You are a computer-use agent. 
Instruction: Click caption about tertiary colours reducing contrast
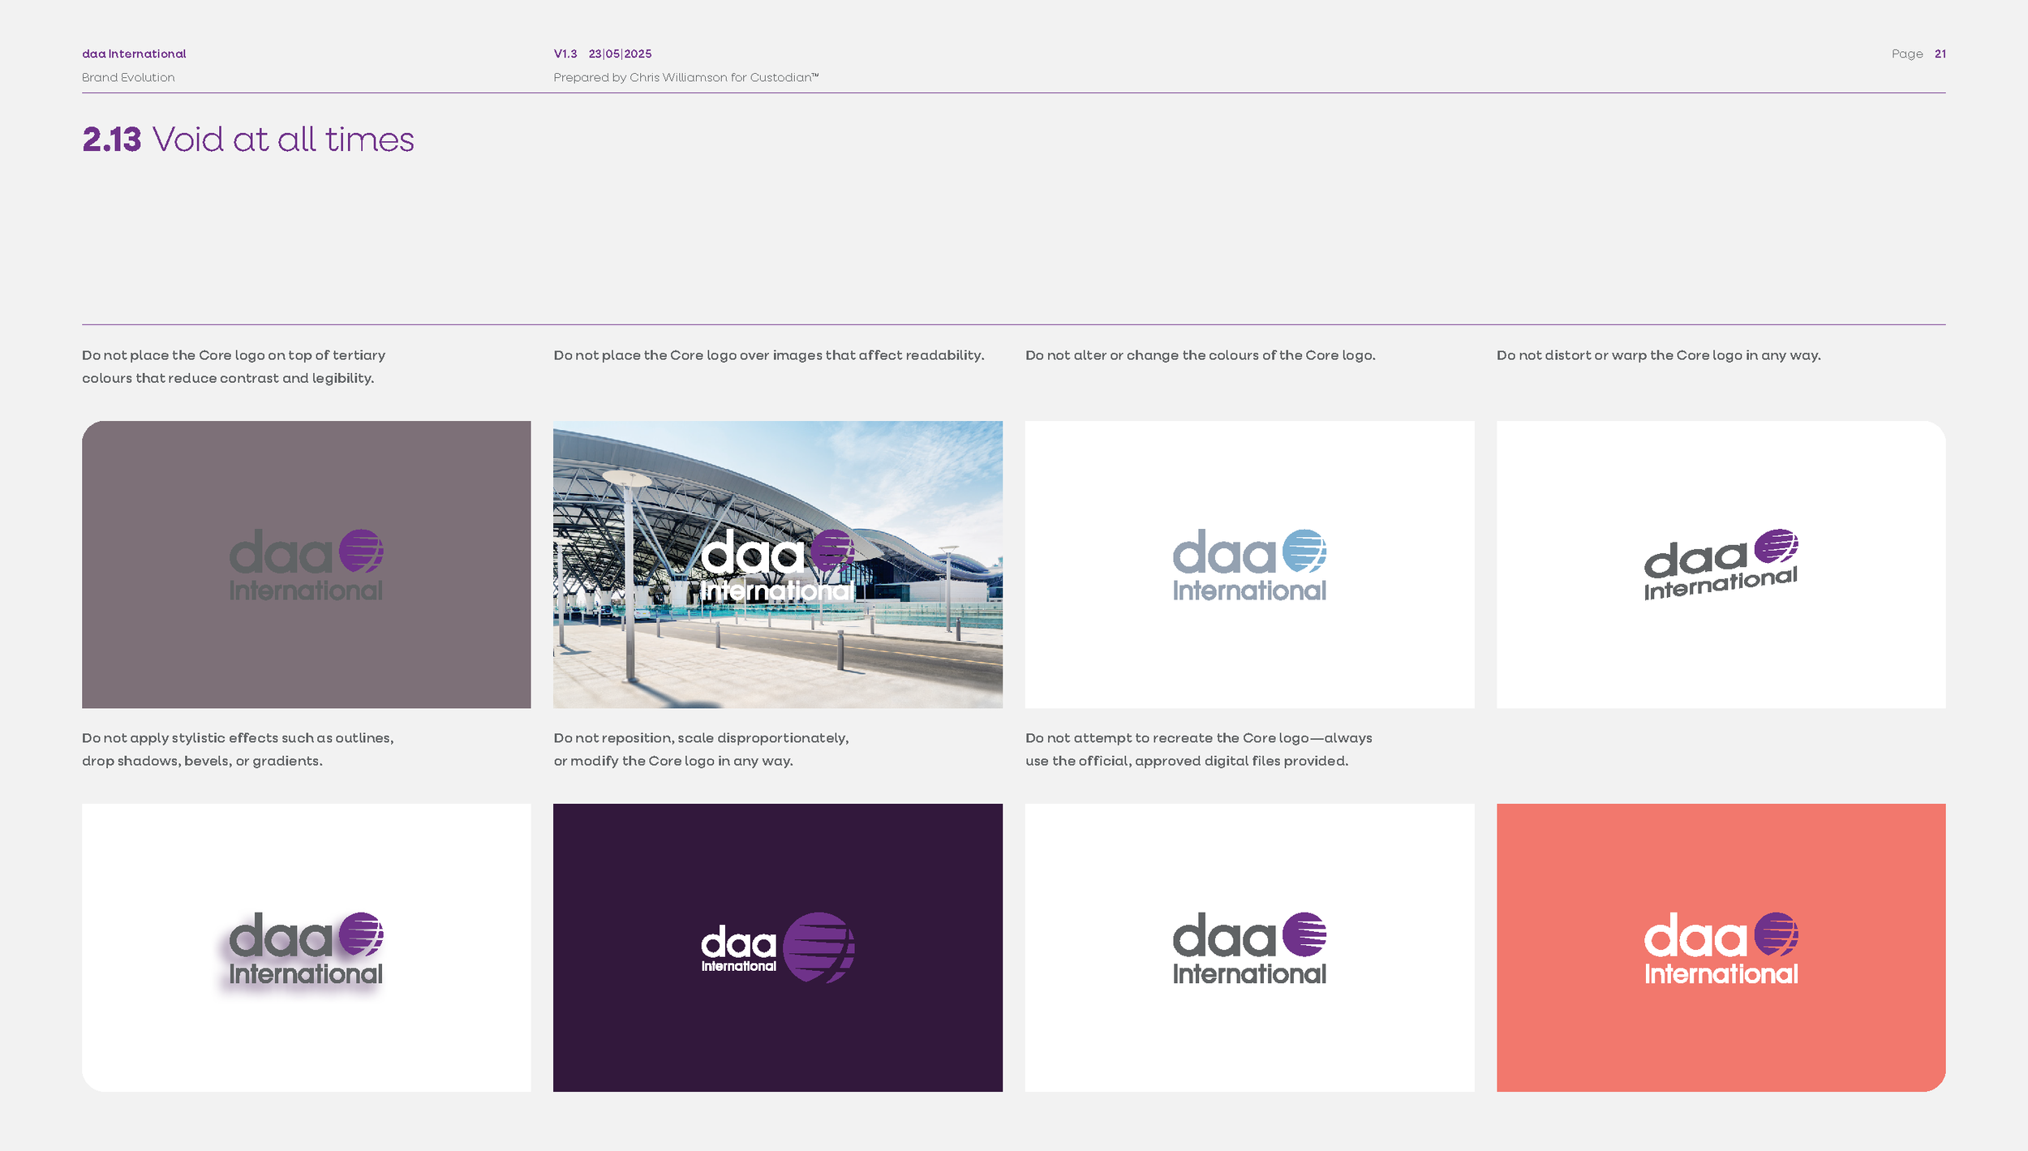click(234, 367)
